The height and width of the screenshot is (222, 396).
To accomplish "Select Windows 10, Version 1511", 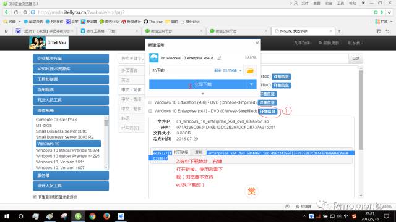I will (60, 162).
